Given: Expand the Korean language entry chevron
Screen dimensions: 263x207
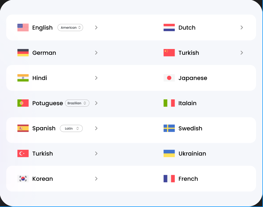Looking at the screenshot, I should [x=96, y=179].
